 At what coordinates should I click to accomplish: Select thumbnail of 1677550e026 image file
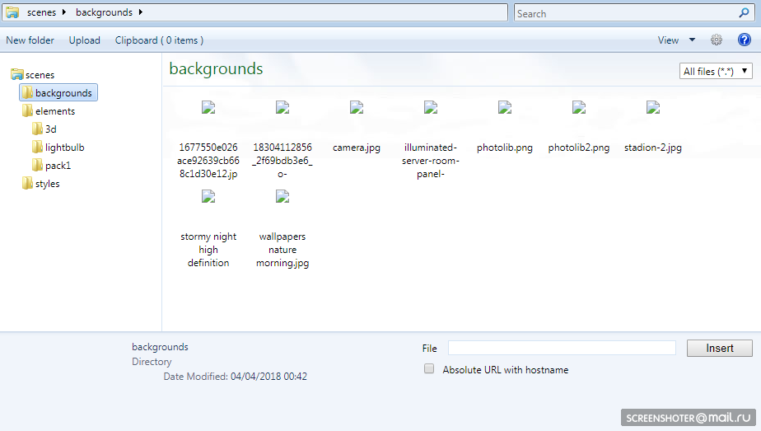pyautogui.click(x=208, y=107)
